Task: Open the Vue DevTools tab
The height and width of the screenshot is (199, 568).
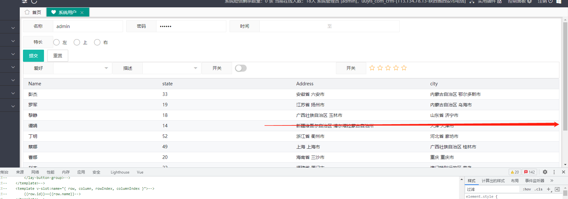Action: pyautogui.click(x=140, y=172)
